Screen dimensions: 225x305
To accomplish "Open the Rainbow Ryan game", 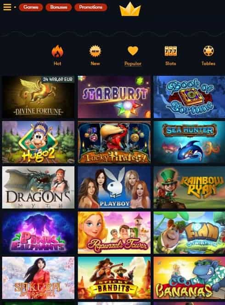I will pyautogui.click(x=189, y=187).
